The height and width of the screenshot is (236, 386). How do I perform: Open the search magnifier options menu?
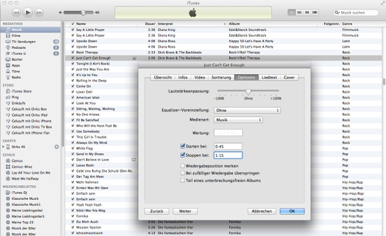tap(337, 13)
